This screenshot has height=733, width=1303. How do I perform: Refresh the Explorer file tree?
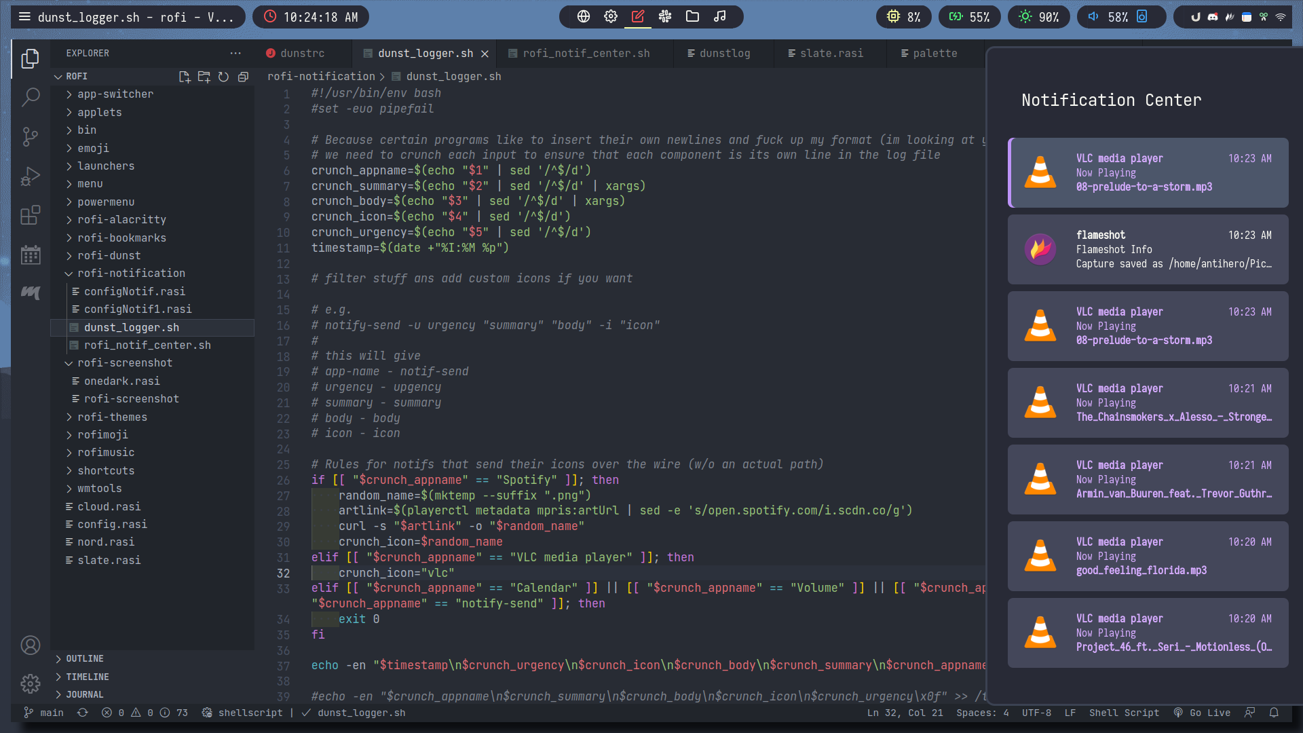pos(223,77)
